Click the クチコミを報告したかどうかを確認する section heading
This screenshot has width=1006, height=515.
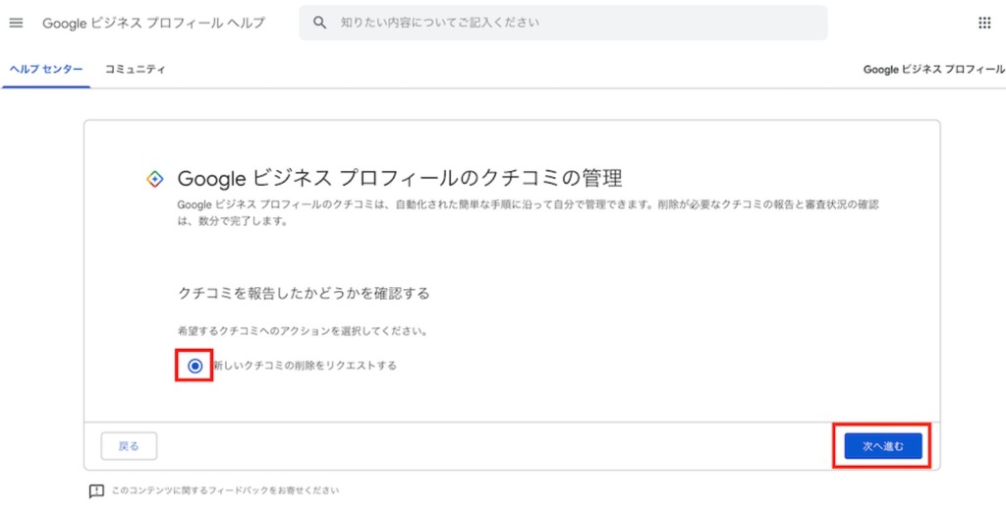pos(304,294)
